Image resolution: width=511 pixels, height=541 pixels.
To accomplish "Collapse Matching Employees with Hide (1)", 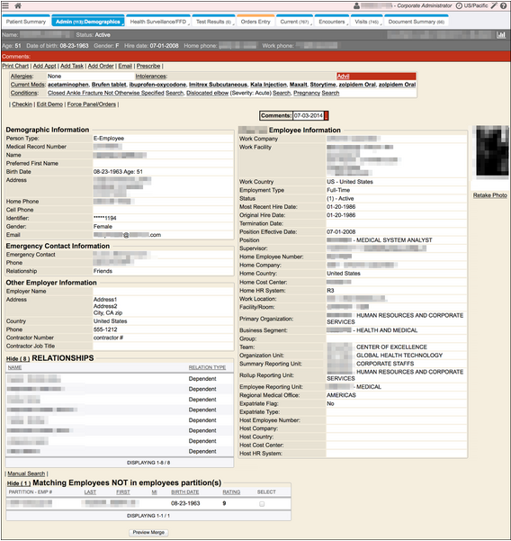I will click(x=19, y=483).
